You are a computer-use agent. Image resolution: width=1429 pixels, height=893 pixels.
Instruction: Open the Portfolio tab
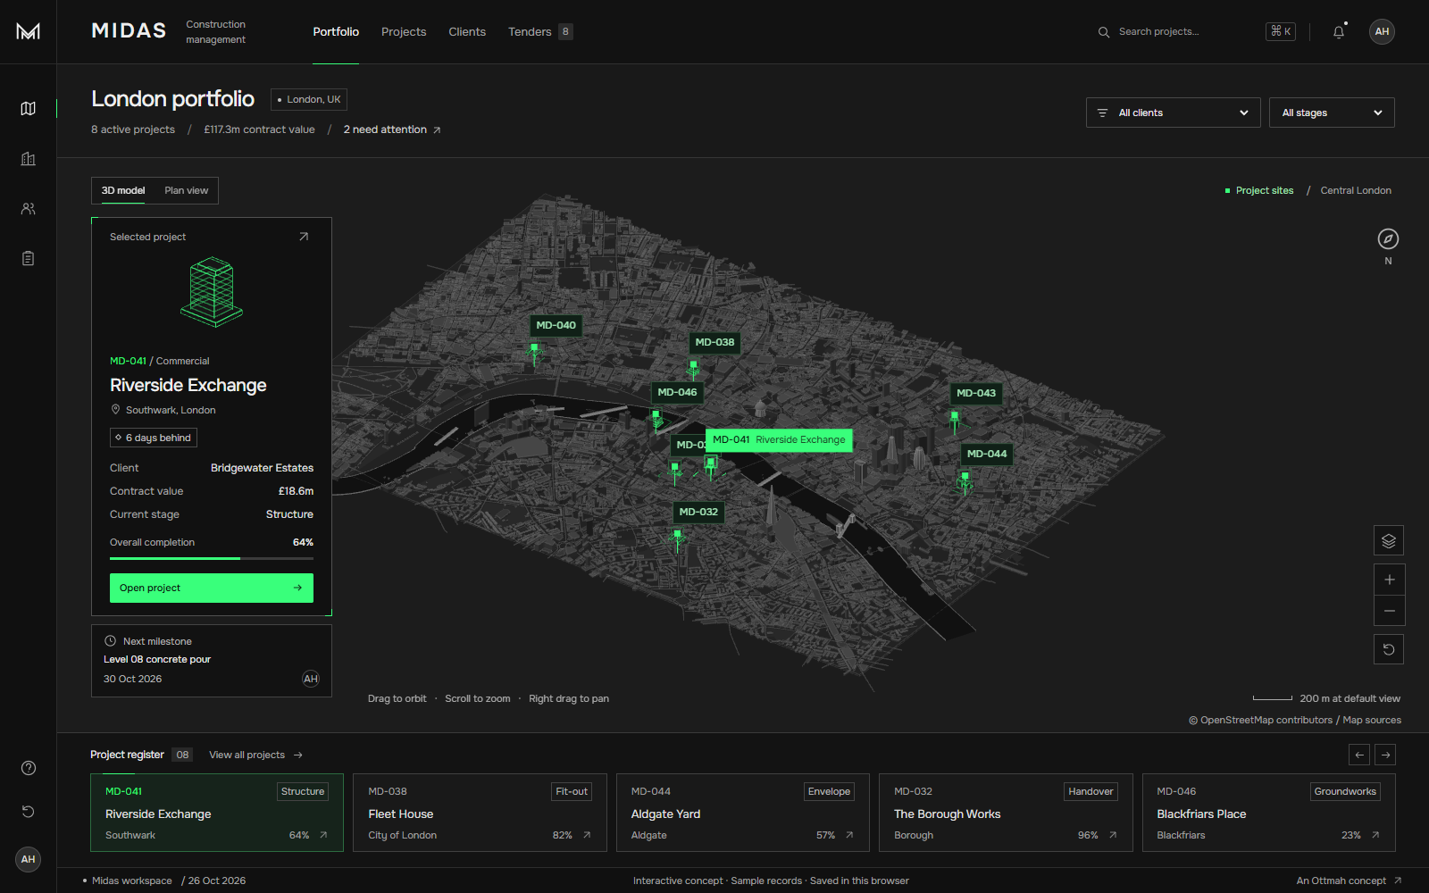tap(336, 31)
